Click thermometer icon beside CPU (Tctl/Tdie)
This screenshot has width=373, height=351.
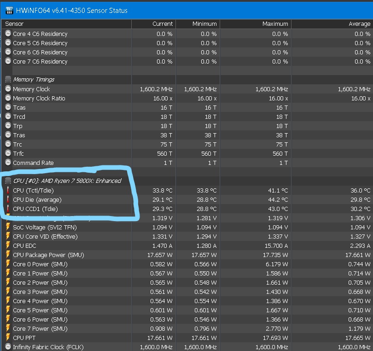8,190
